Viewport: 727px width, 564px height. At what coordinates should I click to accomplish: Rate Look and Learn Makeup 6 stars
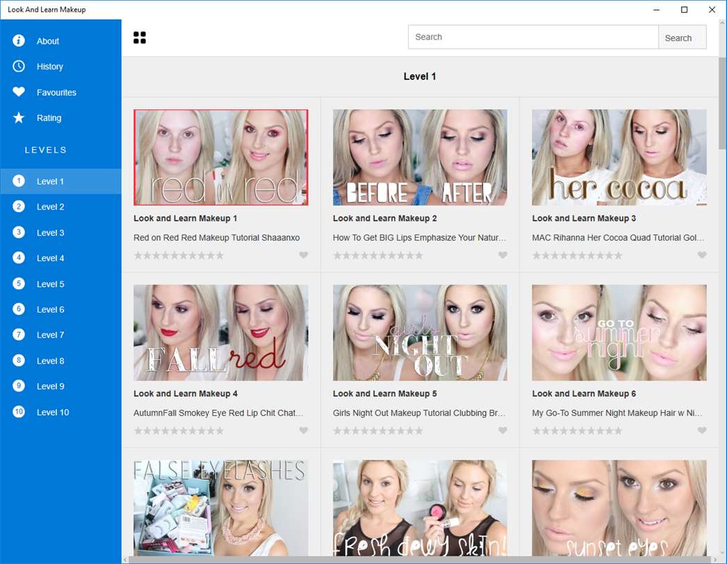(x=577, y=431)
